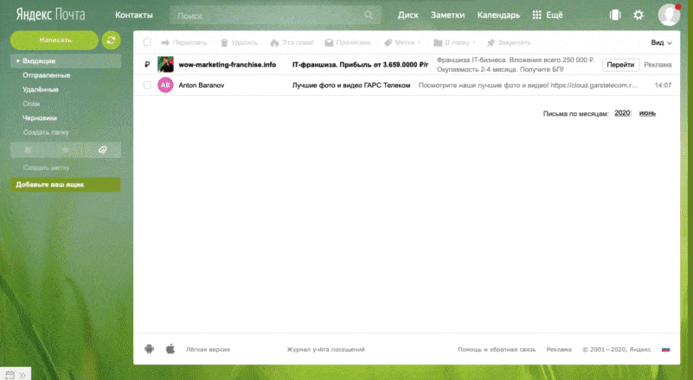Click the Добавьте ваш ящик button
693x380 pixels.
(x=65, y=185)
